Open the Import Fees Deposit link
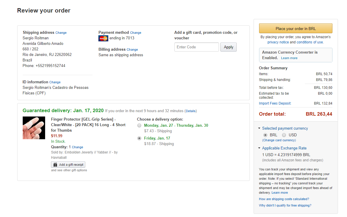The image size is (347, 217). pos(275,103)
